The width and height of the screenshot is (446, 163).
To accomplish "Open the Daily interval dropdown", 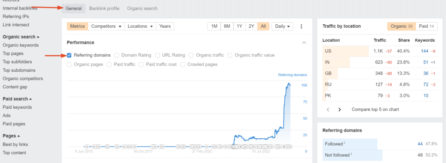I will (x=282, y=27).
